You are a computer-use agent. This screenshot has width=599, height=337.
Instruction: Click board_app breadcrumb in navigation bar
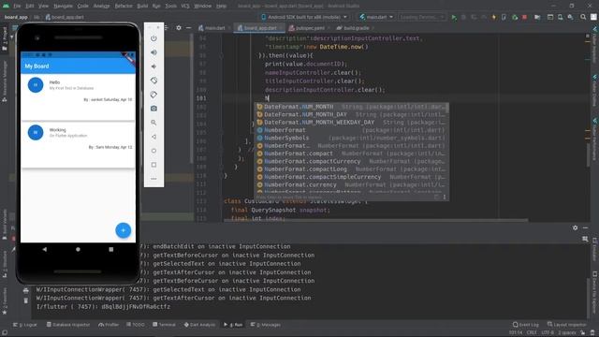(x=16, y=17)
